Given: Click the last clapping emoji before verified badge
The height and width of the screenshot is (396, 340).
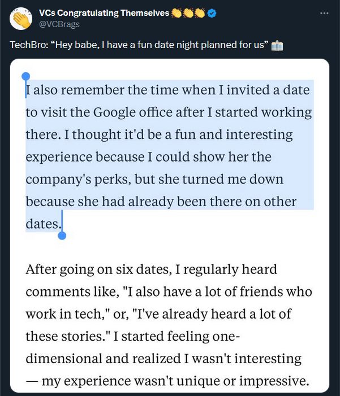Looking at the screenshot, I should [x=199, y=13].
